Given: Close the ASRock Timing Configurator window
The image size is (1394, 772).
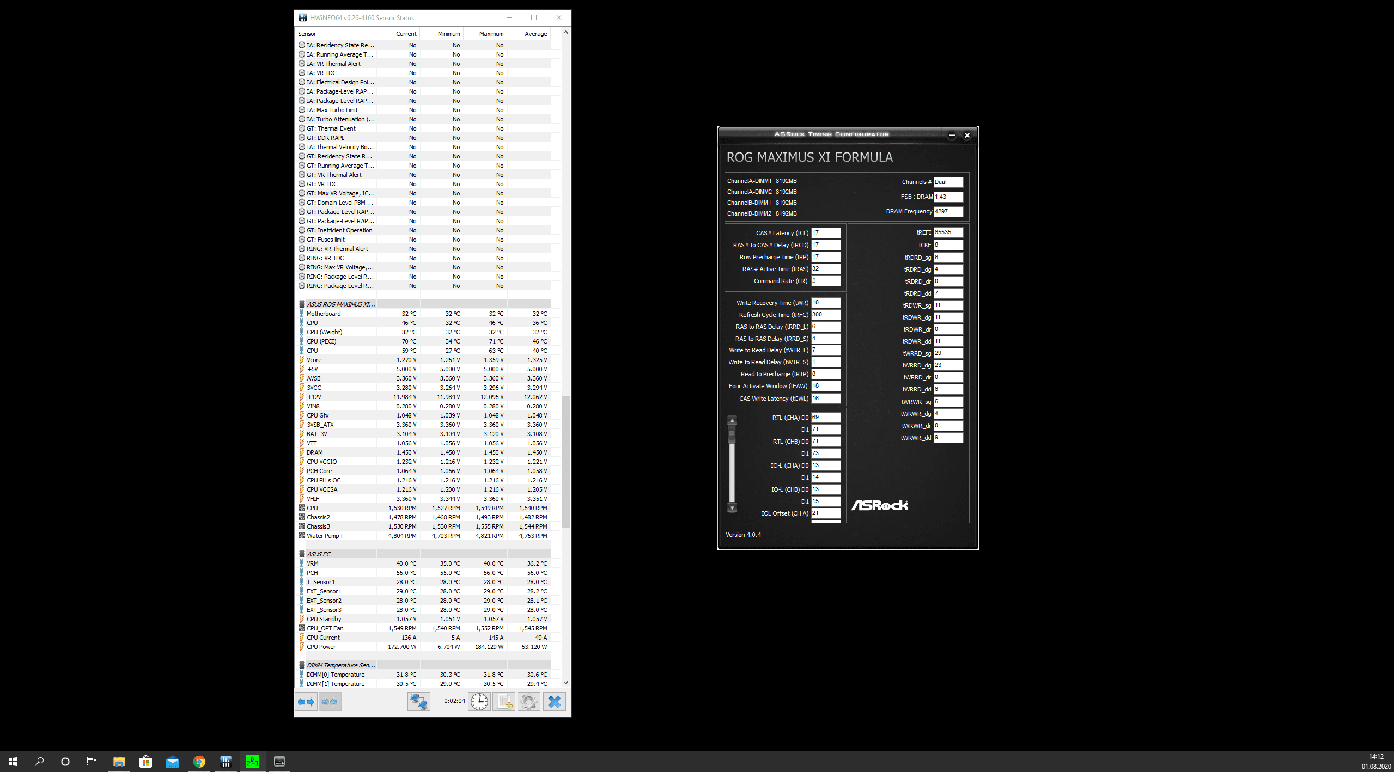Looking at the screenshot, I should [x=967, y=136].
